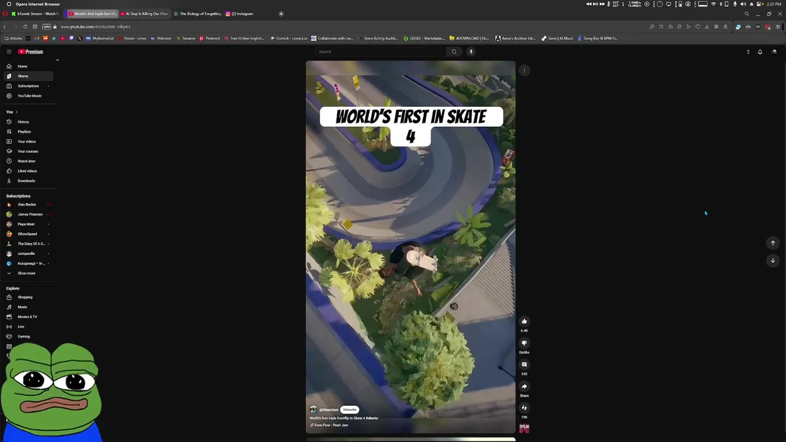
Task: Like the Skate 4 short
Action: coord(524,321)
